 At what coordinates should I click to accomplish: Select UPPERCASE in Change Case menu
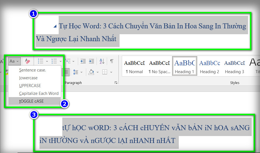(x=34, y=86)
